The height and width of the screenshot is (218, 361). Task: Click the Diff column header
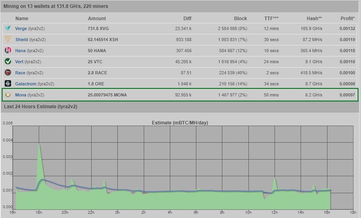pyautogui.click(x=187, y=18)
